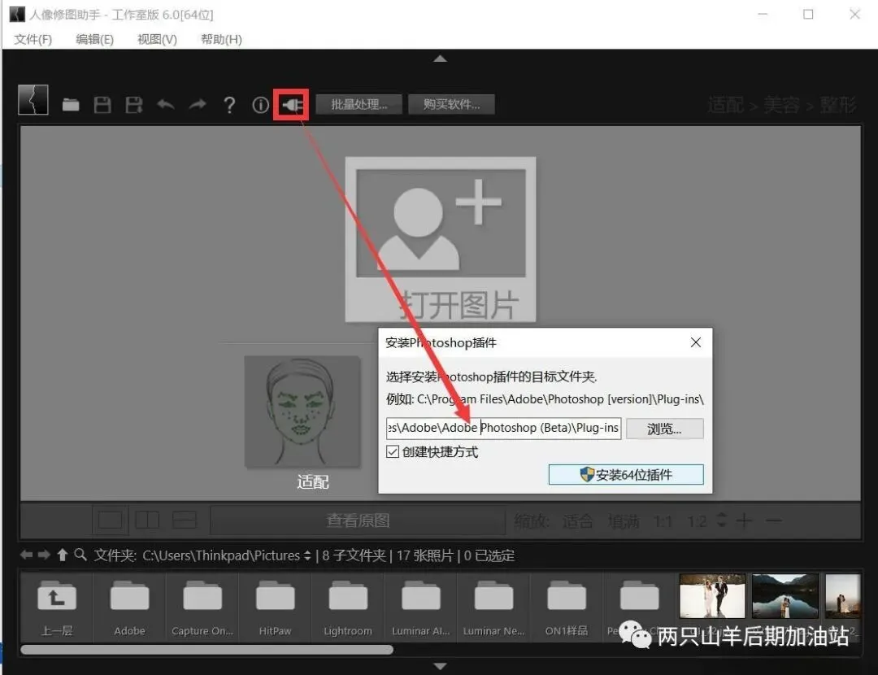Undo using the left curved arrow
The width and height of the screenshot is (878, 675).
166,104
